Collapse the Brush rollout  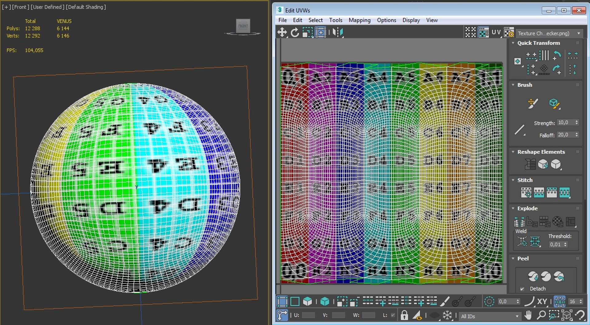pyautogui.click(x=513, y=85)
